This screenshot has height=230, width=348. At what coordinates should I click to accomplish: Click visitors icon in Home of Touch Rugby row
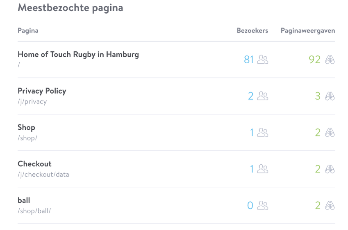[x=263, y=60]
